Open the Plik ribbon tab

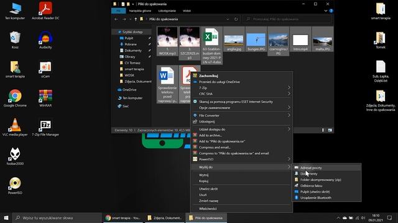tap(118, 11)
